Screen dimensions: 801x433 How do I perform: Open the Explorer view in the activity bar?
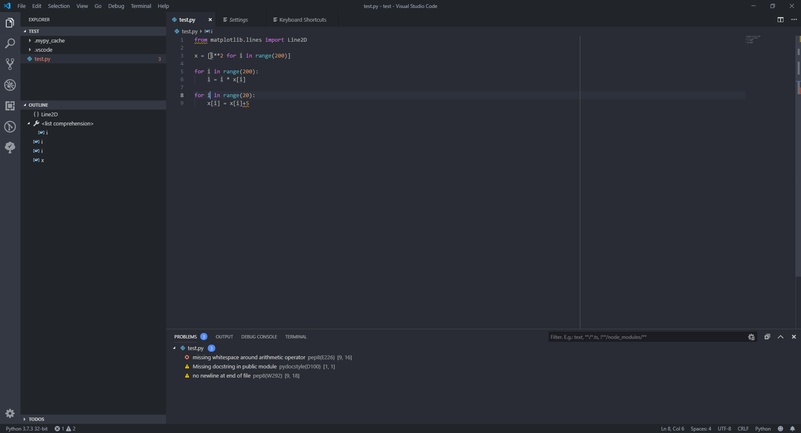10,23
